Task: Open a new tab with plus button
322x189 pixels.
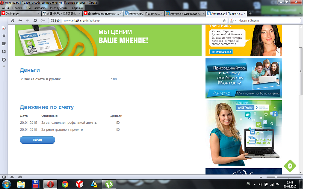Action: [x=250, y=13]
